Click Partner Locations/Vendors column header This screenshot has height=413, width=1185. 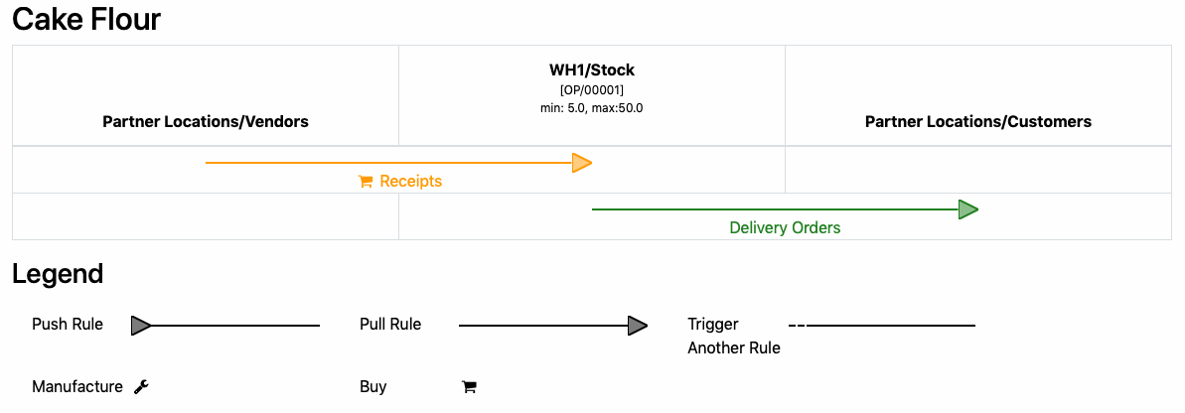click(x=206, y=121)
